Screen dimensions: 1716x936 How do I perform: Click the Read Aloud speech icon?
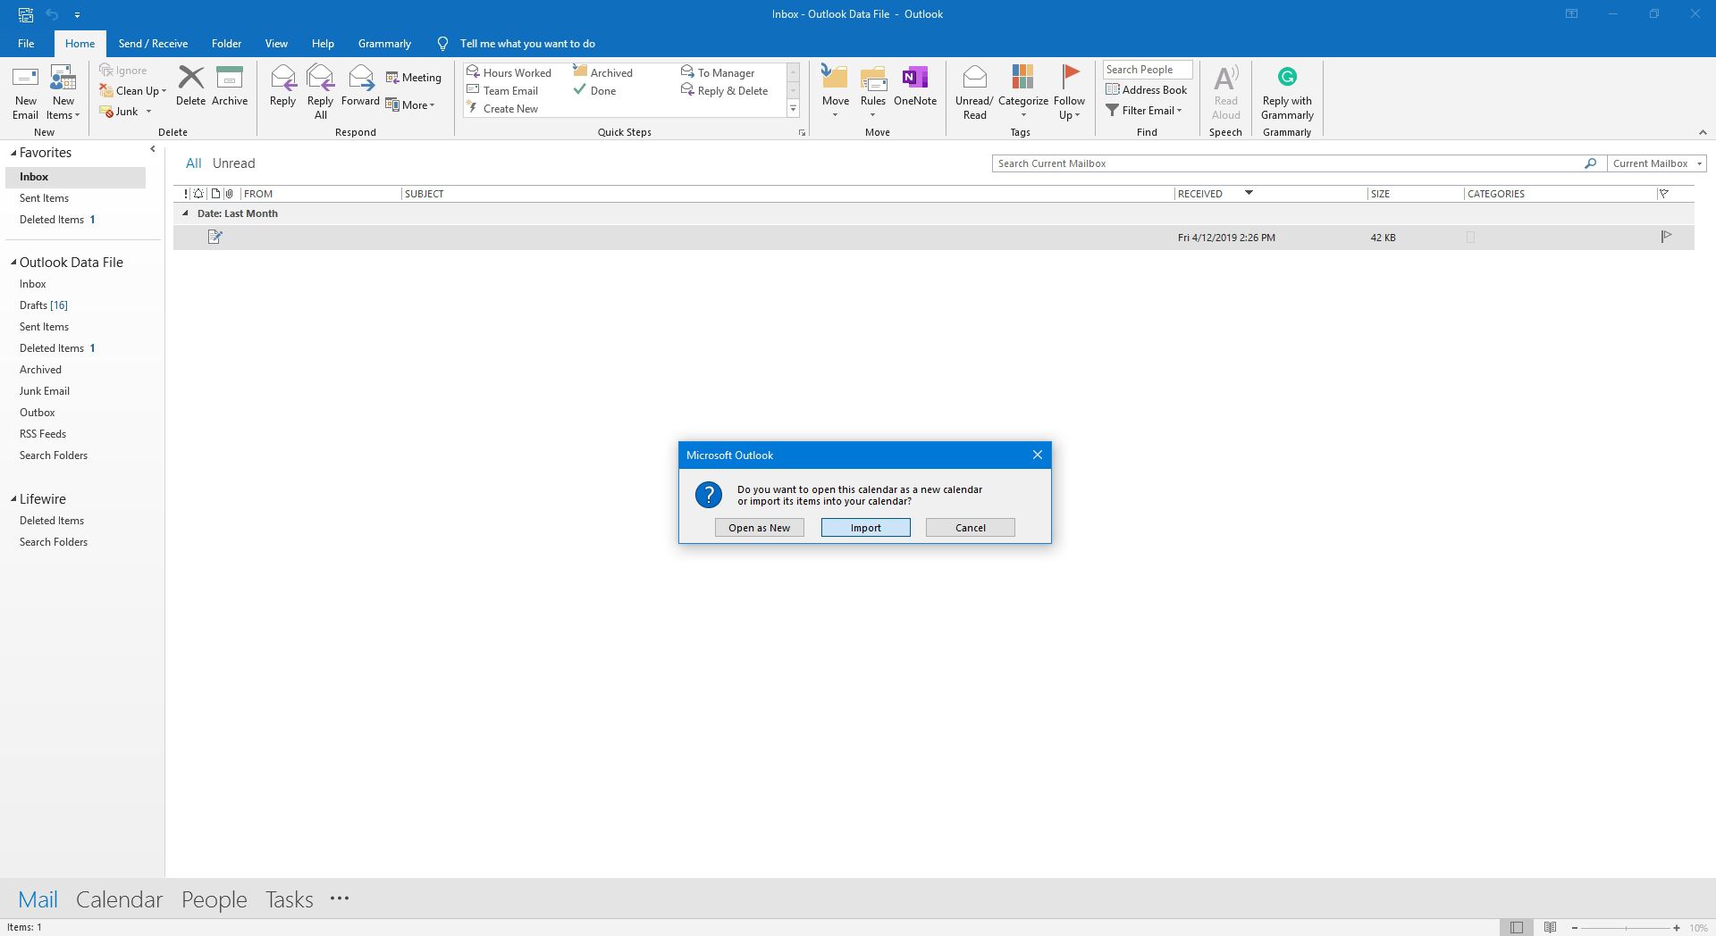[1226, 92]
